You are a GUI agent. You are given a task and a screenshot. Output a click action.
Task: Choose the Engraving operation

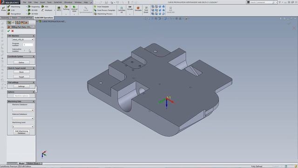34,7
